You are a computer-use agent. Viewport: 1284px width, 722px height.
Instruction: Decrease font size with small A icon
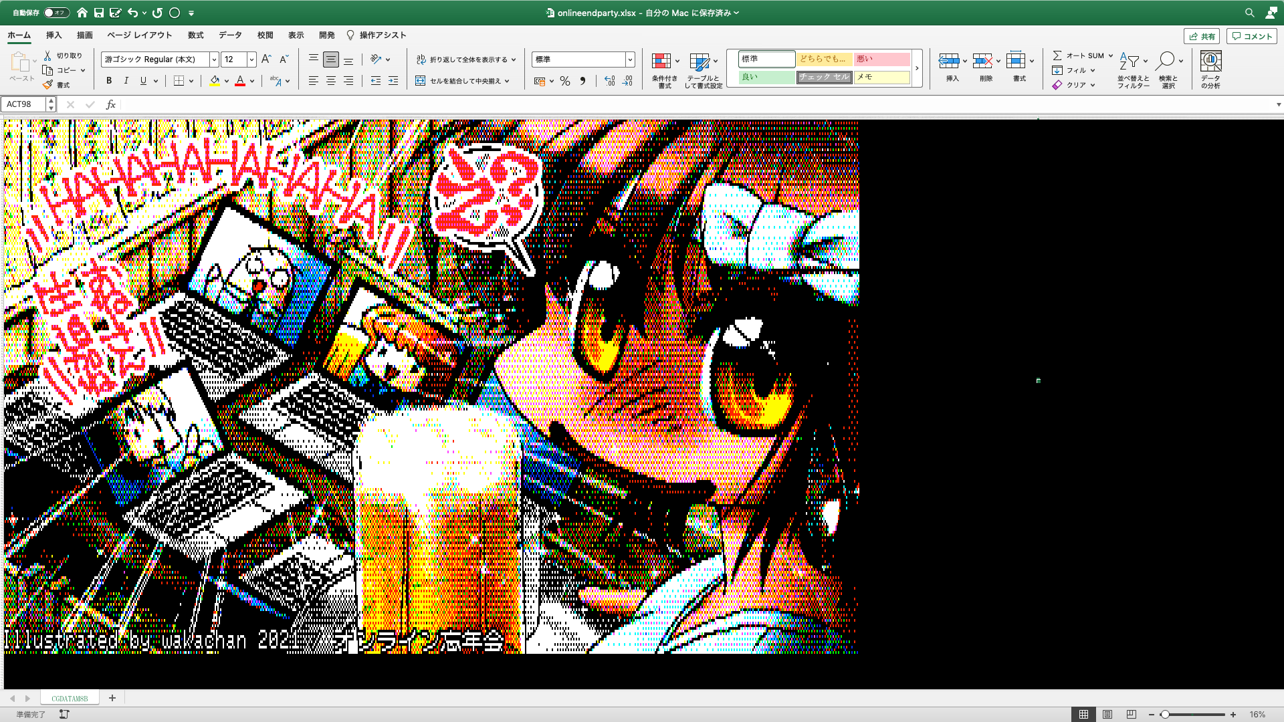point(284,59)
